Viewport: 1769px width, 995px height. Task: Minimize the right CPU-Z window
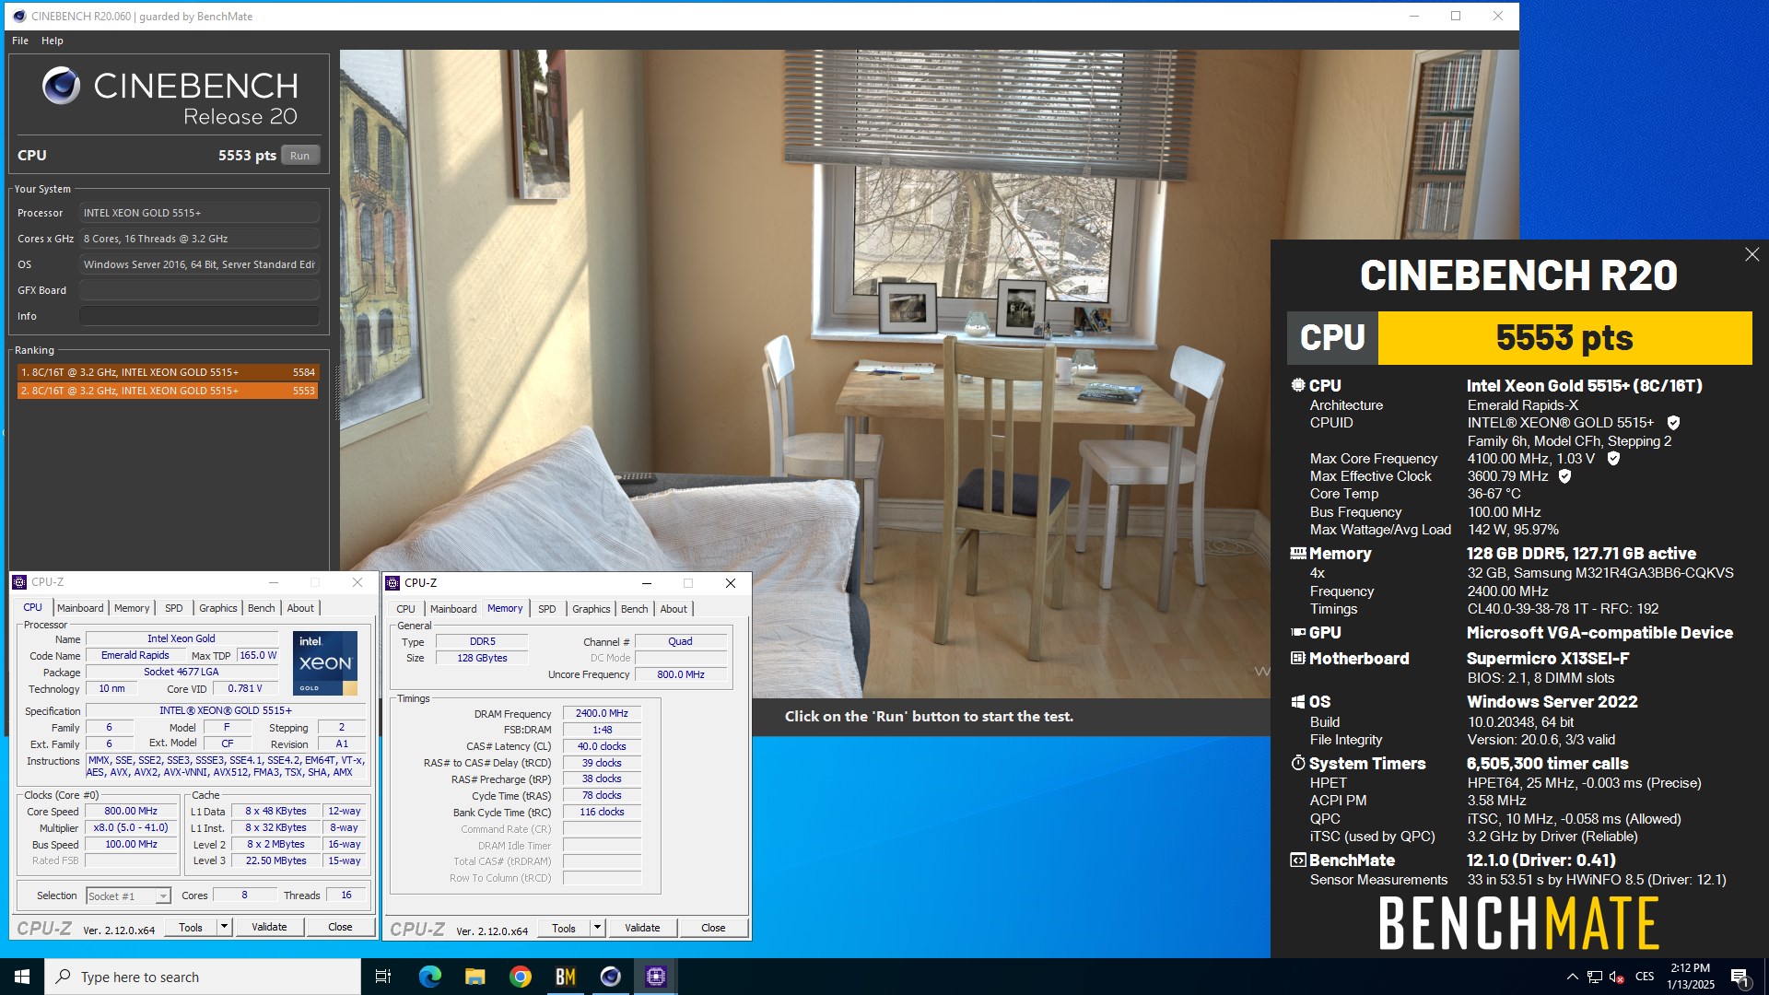coord(647,583)
